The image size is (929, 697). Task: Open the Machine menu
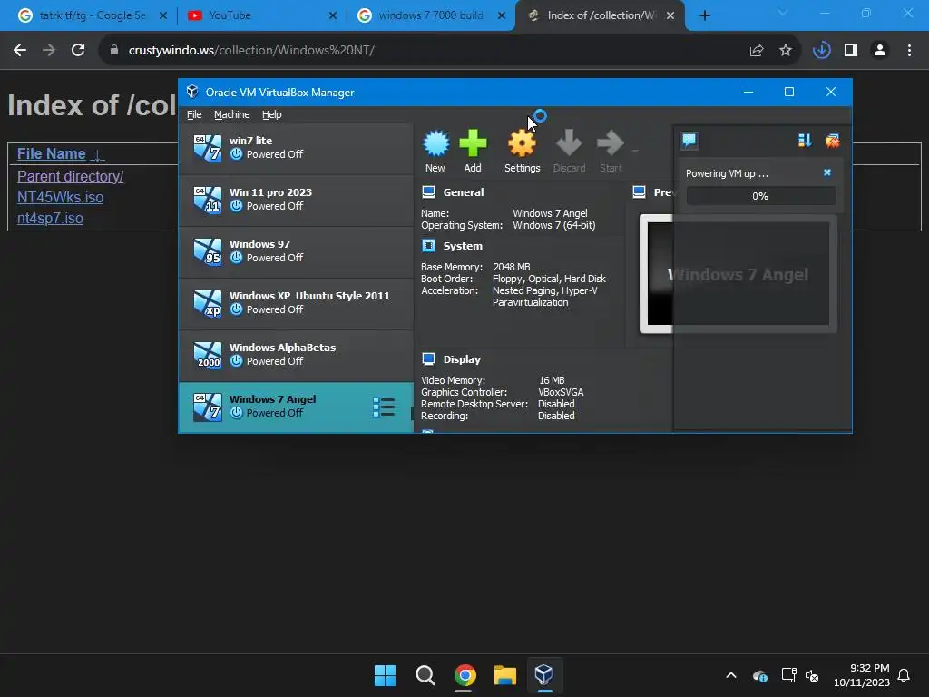pyautogui.click(x=231, y=114)
